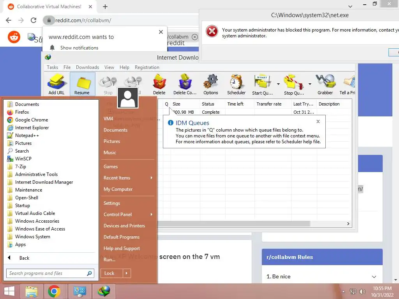Image resolution: width=399 pixels, height=299 pixels.
Task: Click the Delete Completed toolbar icon
Action: pyautogui.click(x=185, y=84)
